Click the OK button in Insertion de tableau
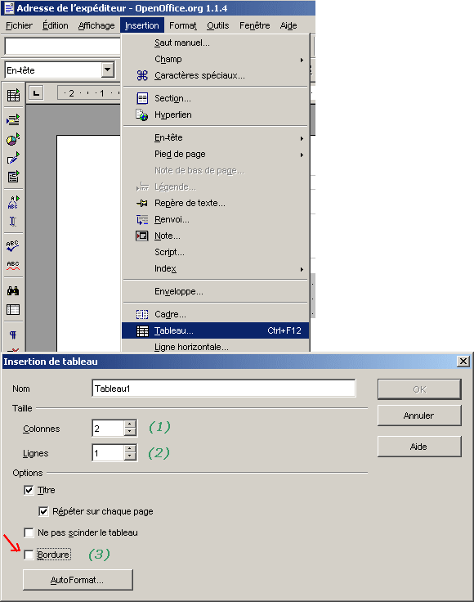The width and height of the screenshot is (474, 602). tap(419, 389)
